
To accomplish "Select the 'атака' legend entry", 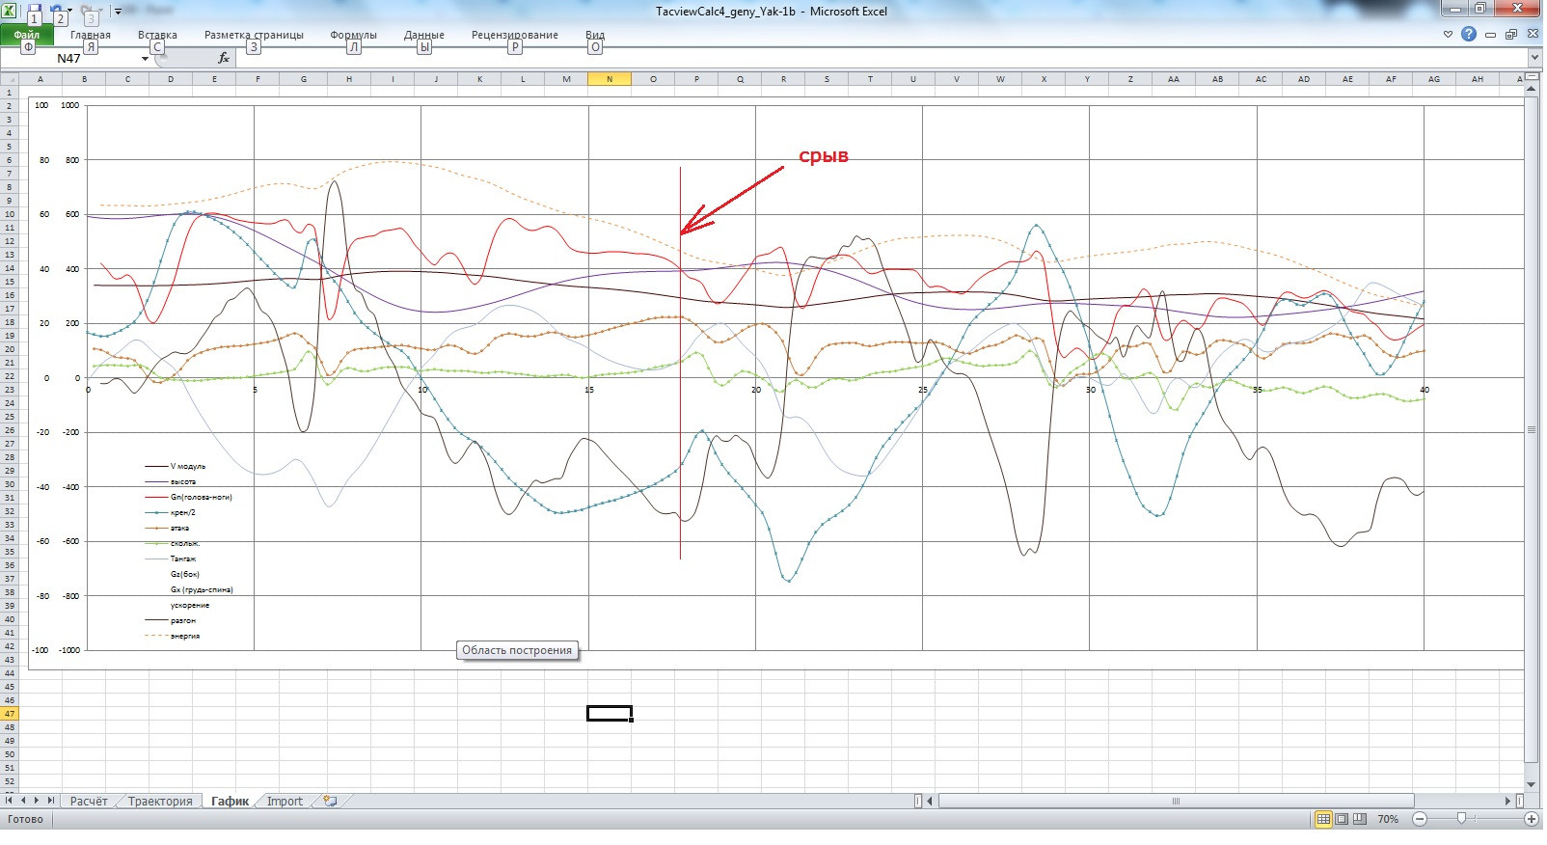I will click(x=167, y=528).
